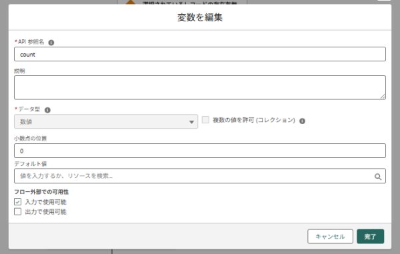This screenshot has width=400, height=254.
Task: Click info icon beside コレクション checkbox
Action: (302, 121)
